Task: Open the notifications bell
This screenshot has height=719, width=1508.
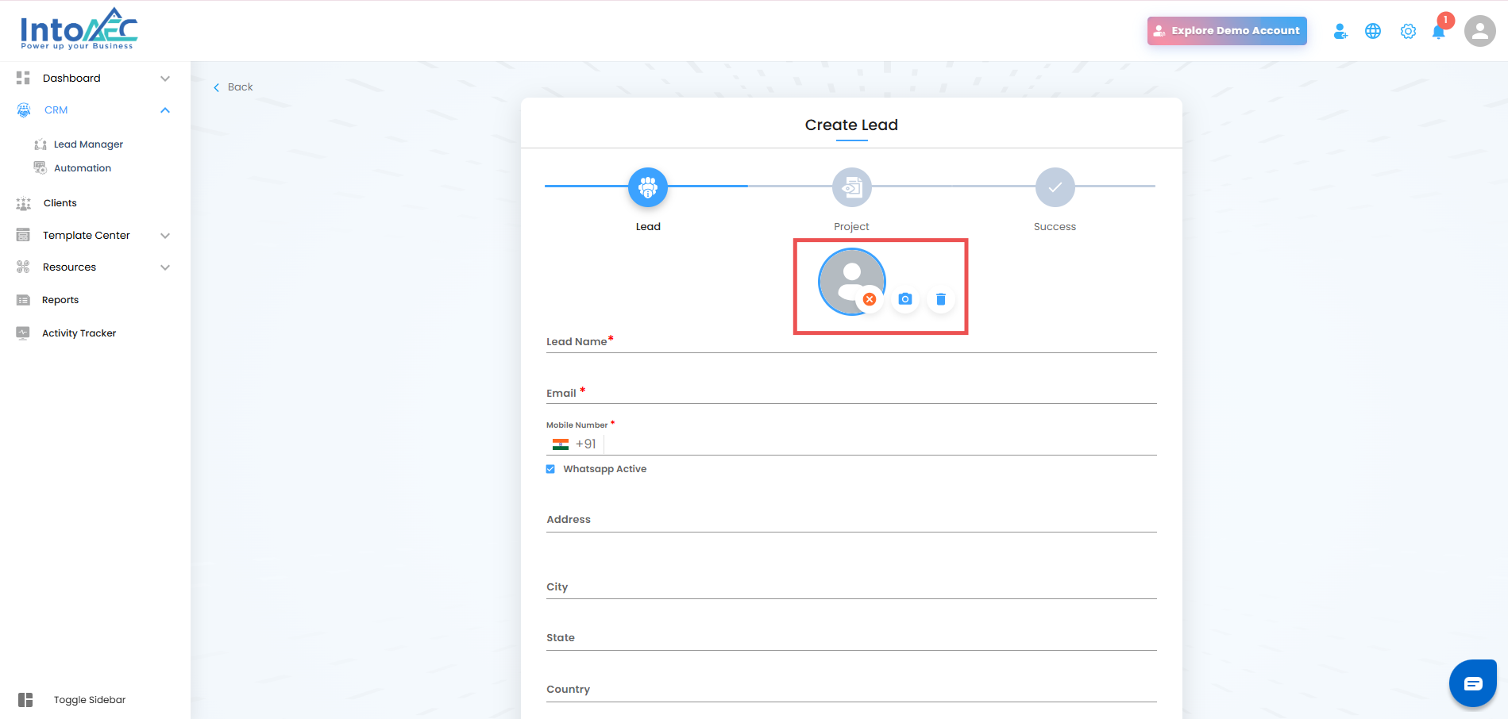Action: 1439,31
